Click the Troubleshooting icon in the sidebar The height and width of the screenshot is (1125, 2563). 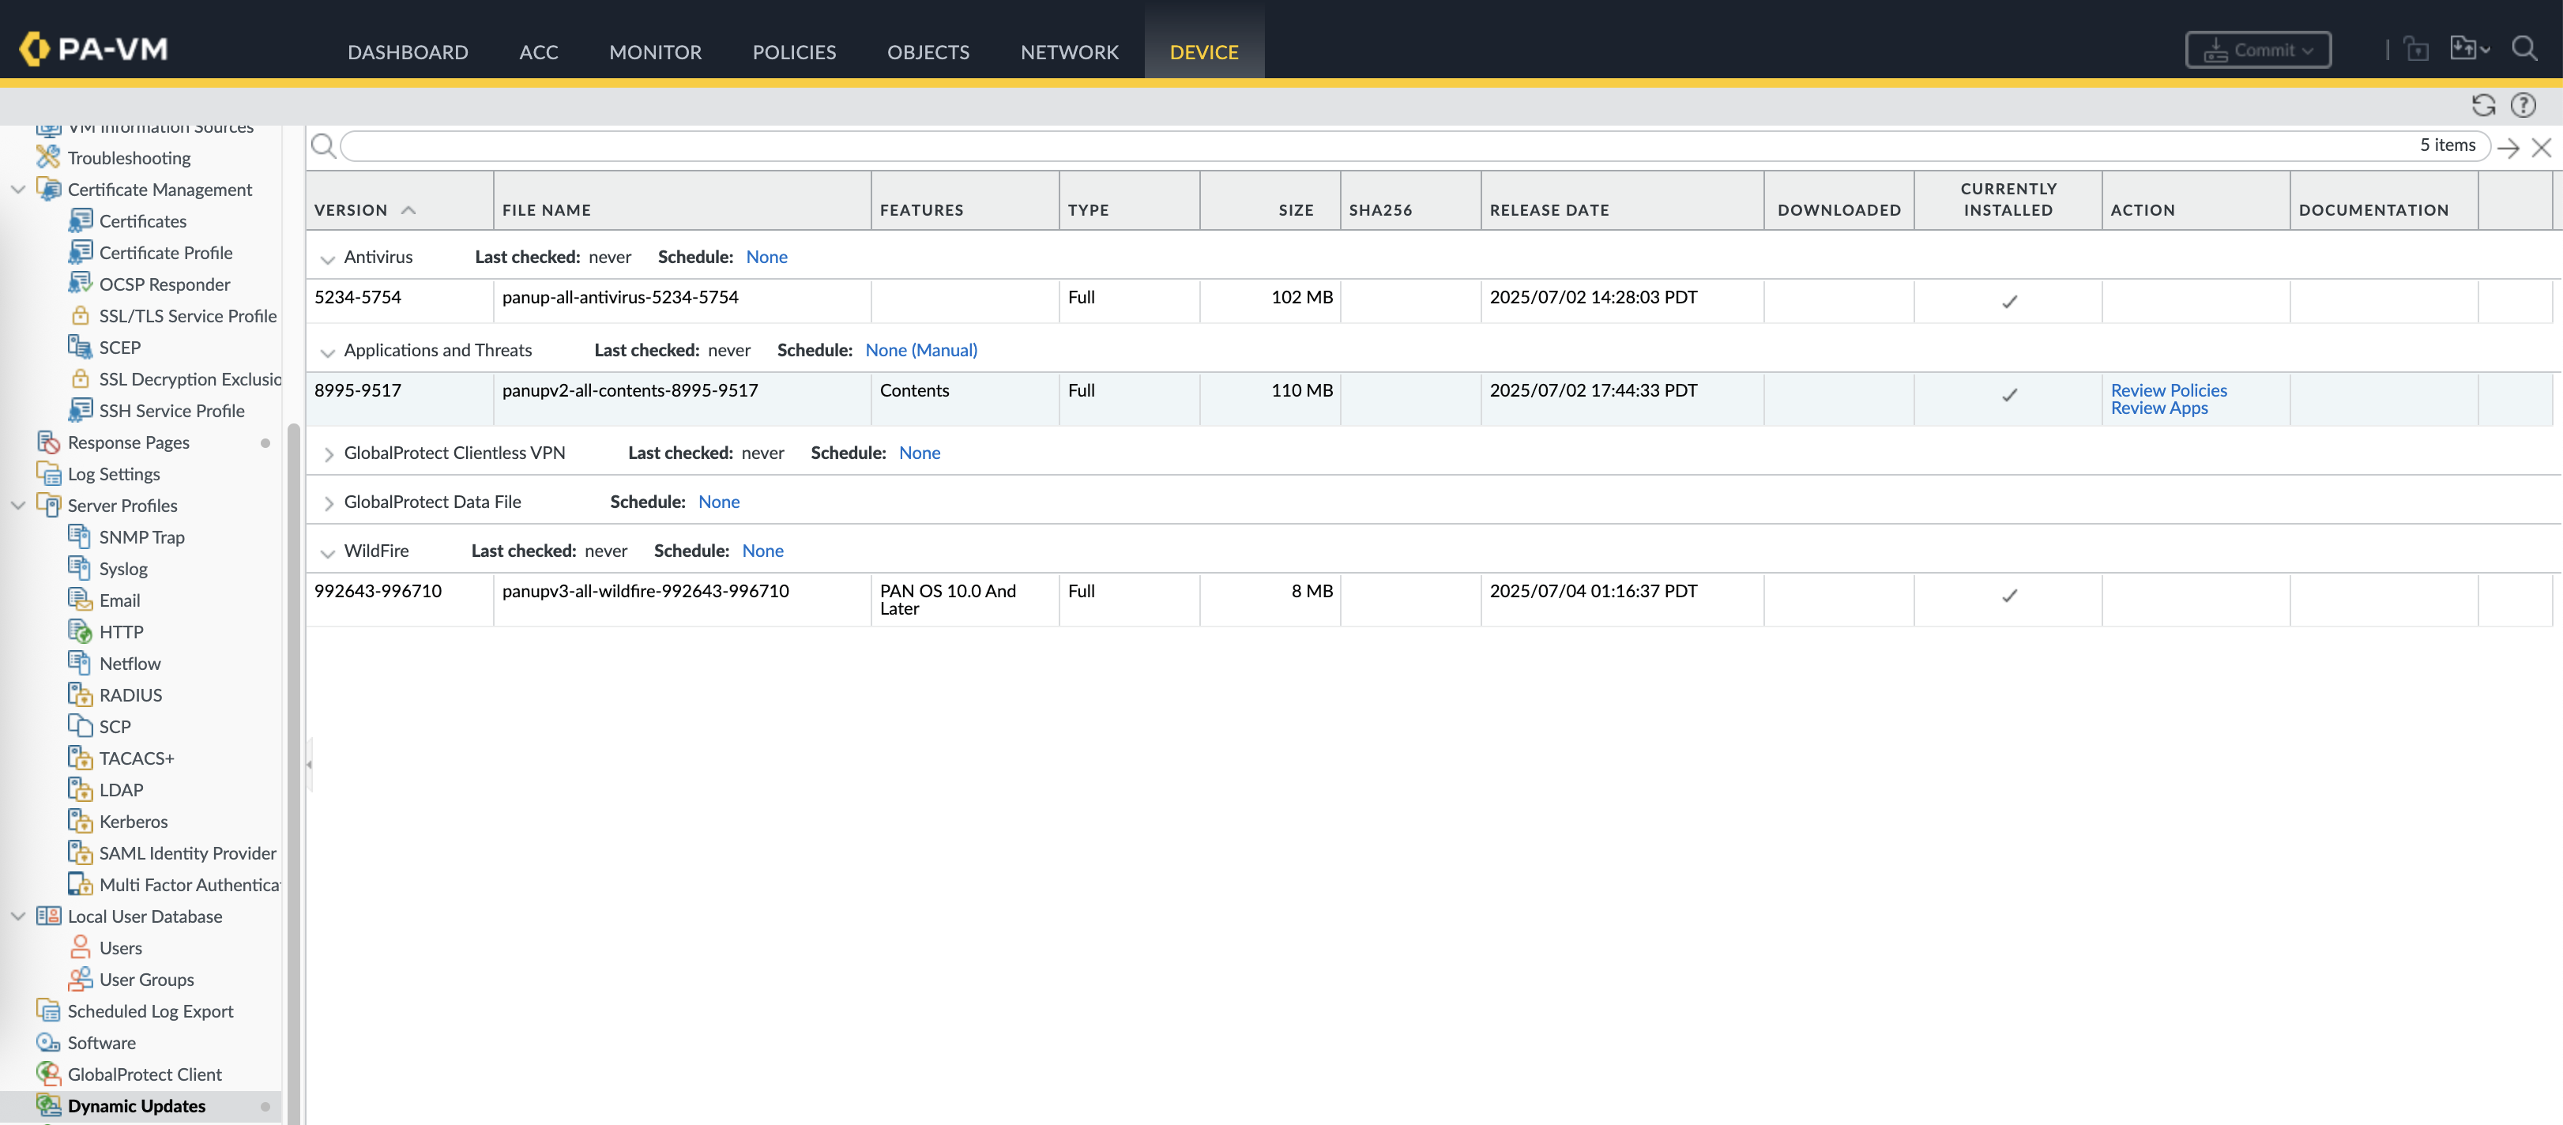pos(47,157)
